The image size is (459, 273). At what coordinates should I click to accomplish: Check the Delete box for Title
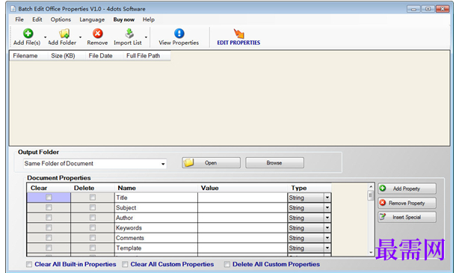(93, 197)
